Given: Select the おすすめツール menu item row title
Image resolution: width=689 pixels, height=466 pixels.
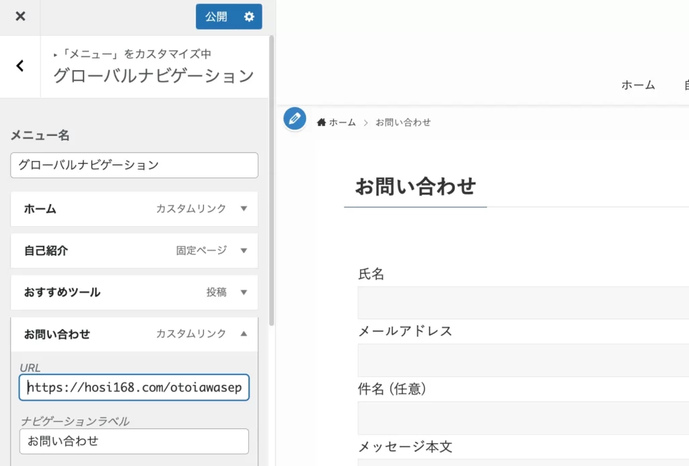Looking at the screenshot, I should point(62,292).
